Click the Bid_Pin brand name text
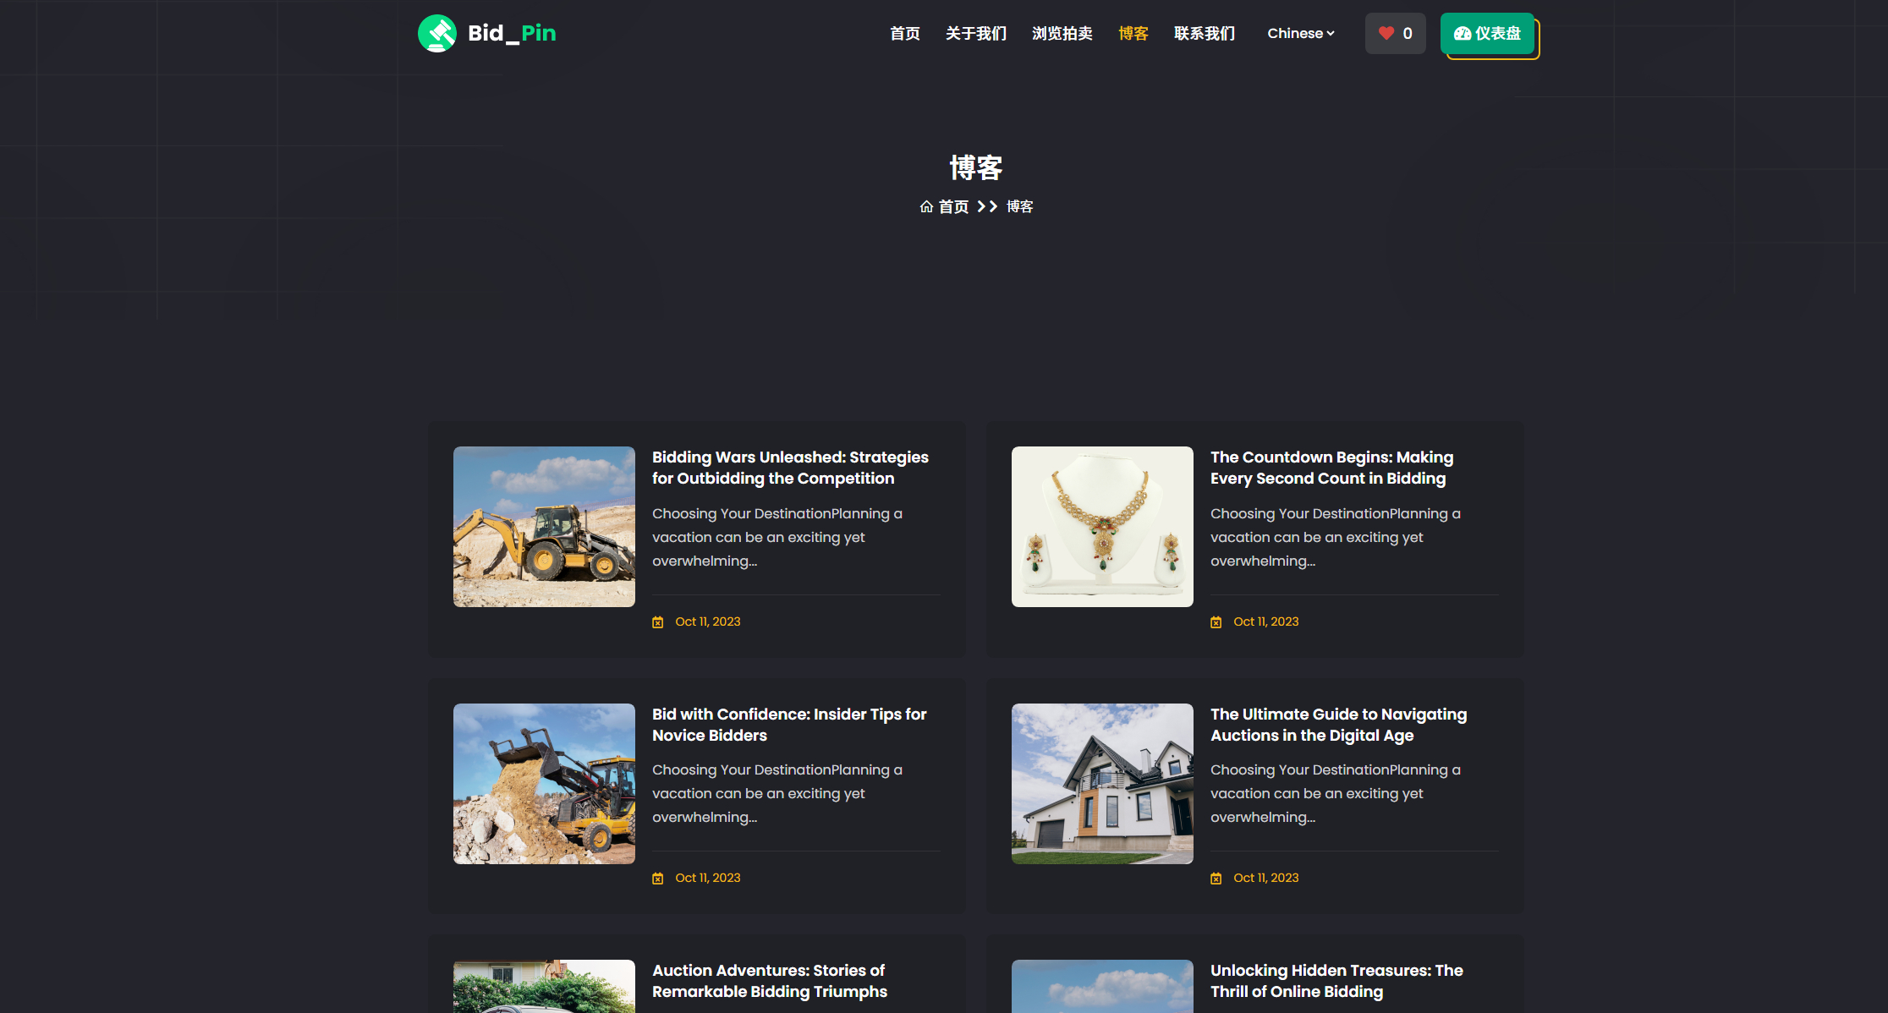This screenshot has height=1013, width=1888. 512,33
